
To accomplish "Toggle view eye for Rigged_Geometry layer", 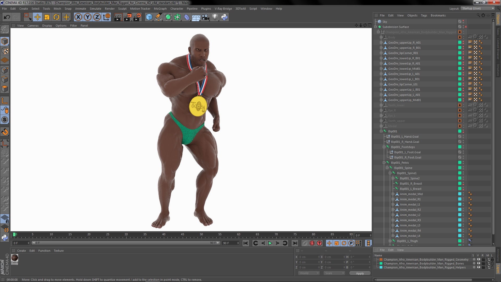I will pos(479,260).
